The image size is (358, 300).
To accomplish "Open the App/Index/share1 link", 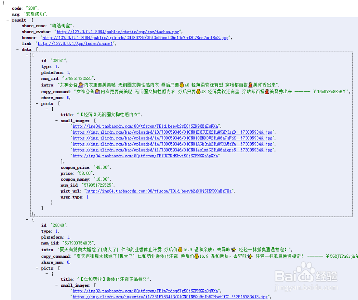I will click(x=75, y=44).
